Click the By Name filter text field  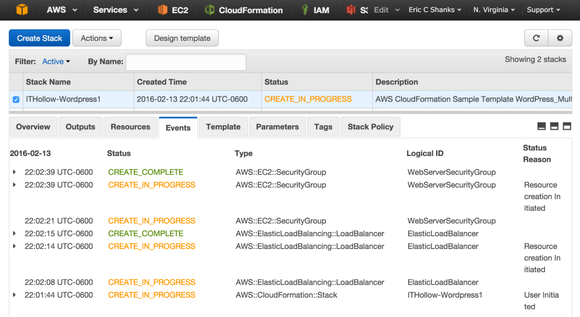[186, 62]
